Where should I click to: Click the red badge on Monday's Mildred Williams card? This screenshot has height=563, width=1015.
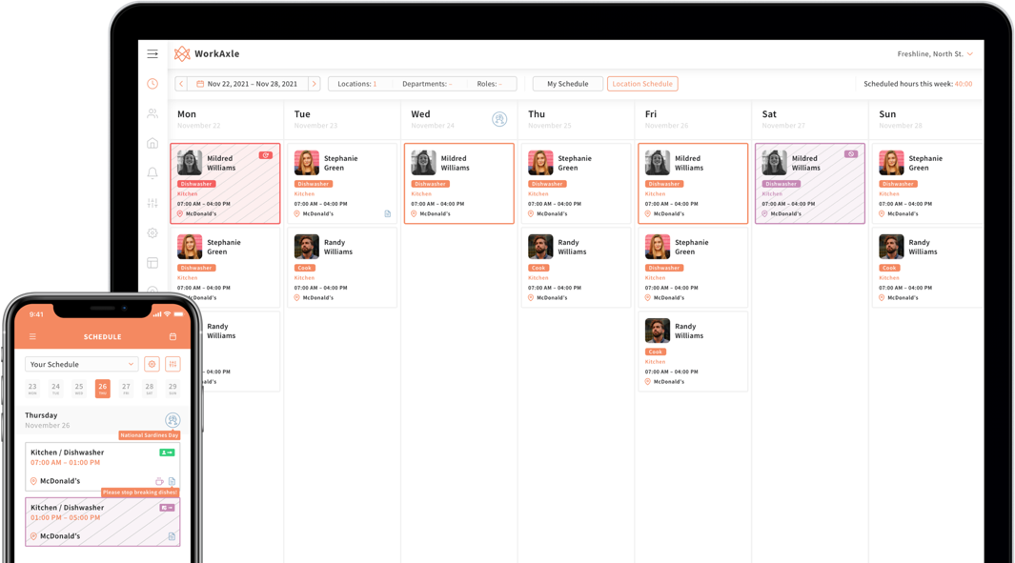pos(265,155)
